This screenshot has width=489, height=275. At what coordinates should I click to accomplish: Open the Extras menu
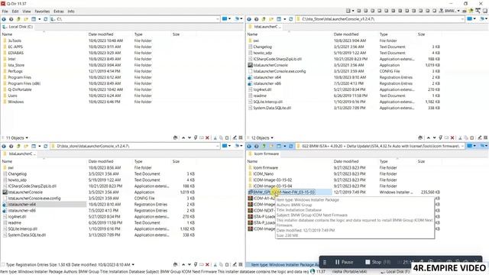click(x=59, y=11)
